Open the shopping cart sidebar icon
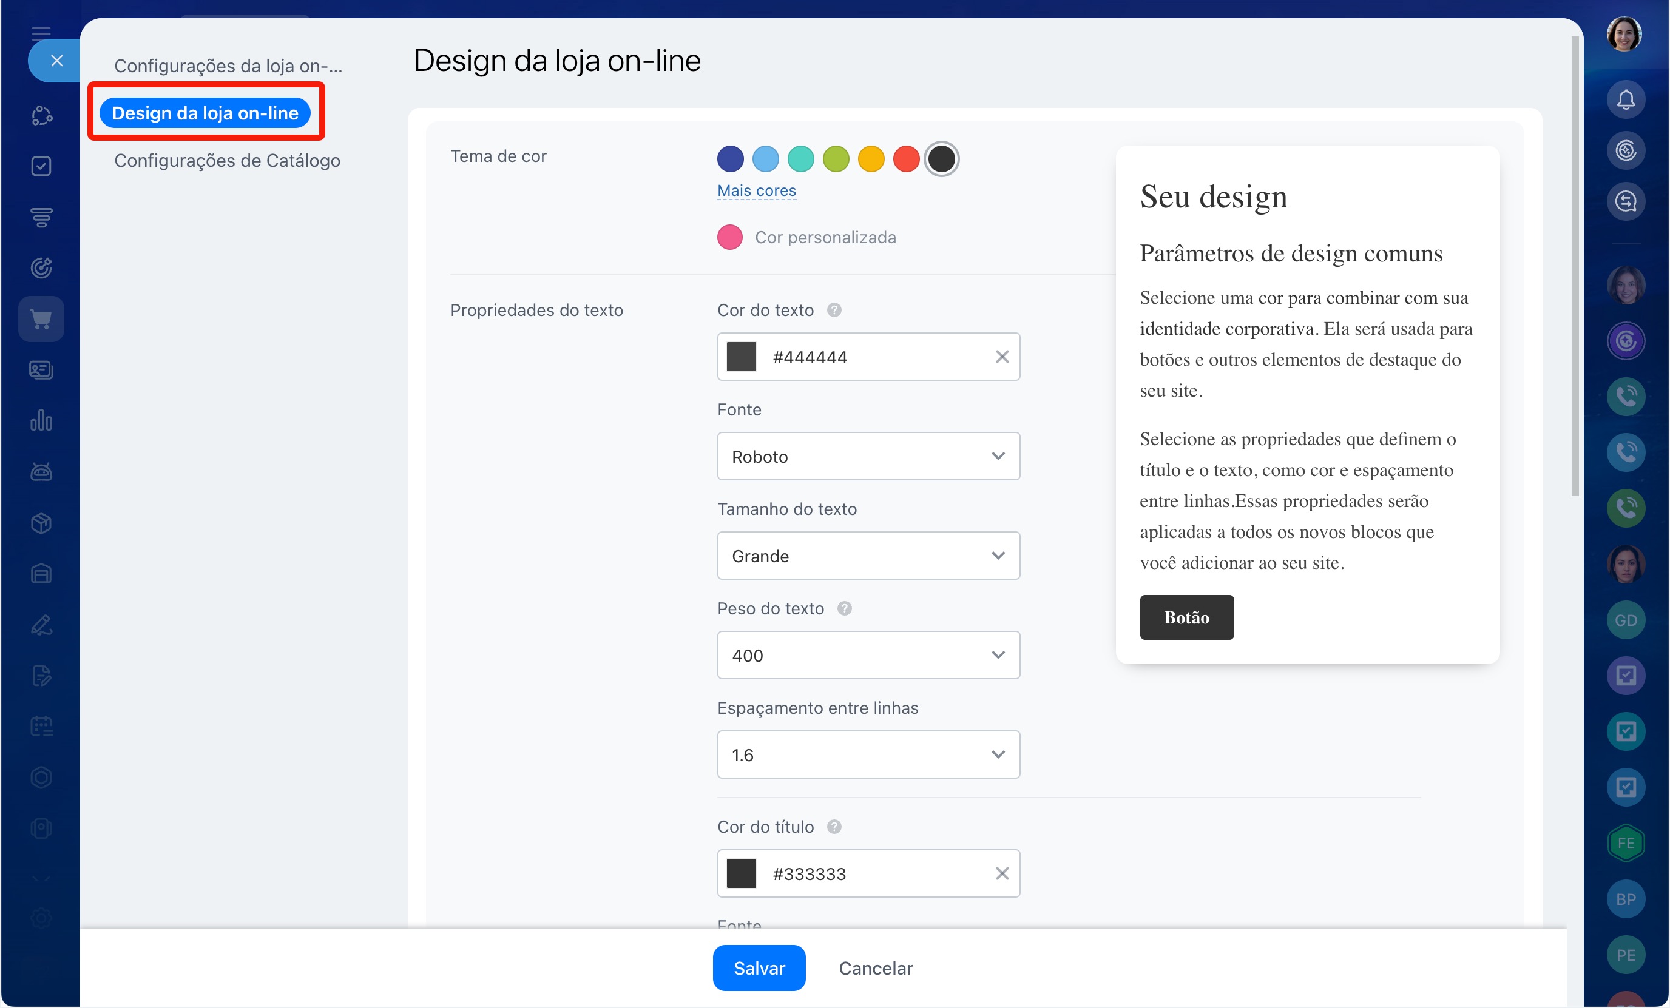Viewport: 1670px width, 1008px height. point(41,319)
